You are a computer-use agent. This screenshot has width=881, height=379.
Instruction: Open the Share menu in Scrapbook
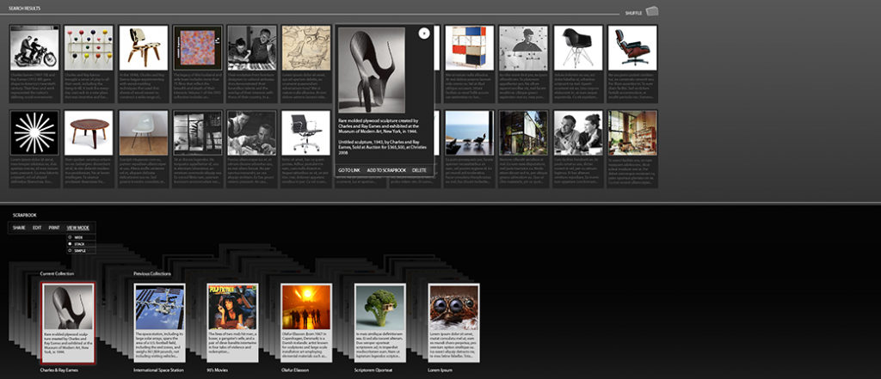click(19, 227)
